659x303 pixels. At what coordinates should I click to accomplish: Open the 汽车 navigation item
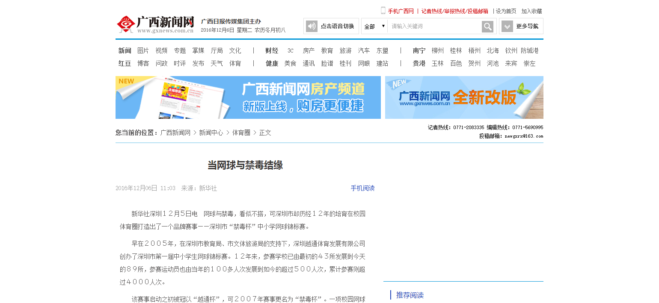click(x=364, y=50)
